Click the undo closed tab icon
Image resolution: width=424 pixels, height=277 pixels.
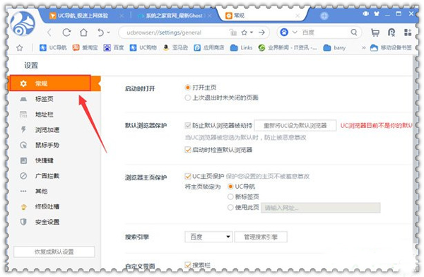pyautogui.click(x=100, y=33)
